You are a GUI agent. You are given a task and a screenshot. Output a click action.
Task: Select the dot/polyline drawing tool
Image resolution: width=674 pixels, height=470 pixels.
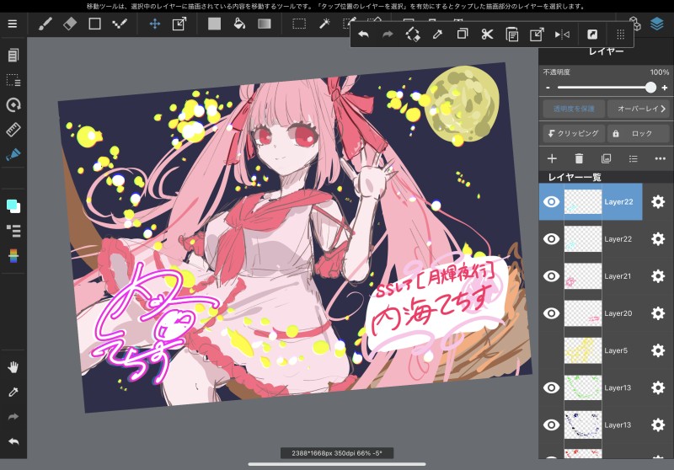click(120, 24)
